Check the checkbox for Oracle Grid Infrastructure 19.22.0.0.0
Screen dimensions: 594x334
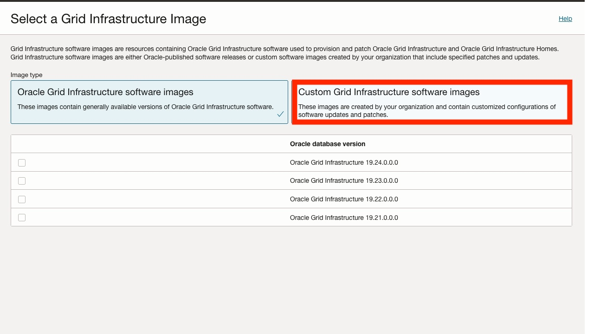click(21, 199)
